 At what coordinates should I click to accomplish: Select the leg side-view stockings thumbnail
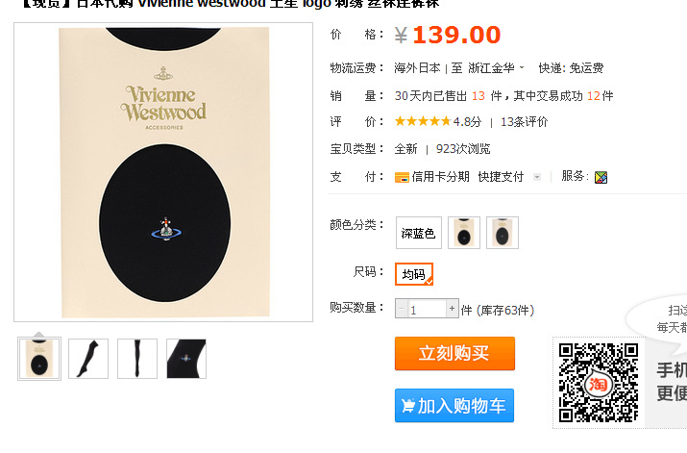point(88,359)
